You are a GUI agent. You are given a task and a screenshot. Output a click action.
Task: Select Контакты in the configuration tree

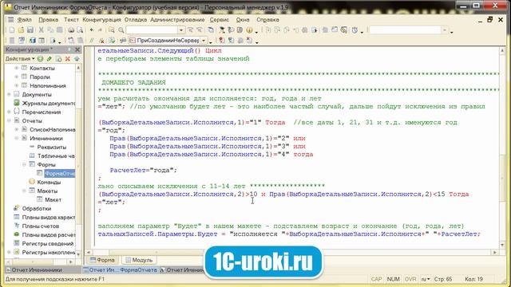click(x=42, y=68)
